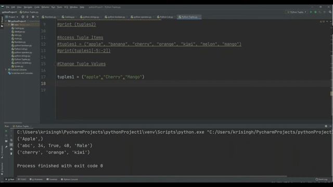Toggle the Structure vertical tool window tab
The image size is (333, 187).
click(x=2, y=152)
